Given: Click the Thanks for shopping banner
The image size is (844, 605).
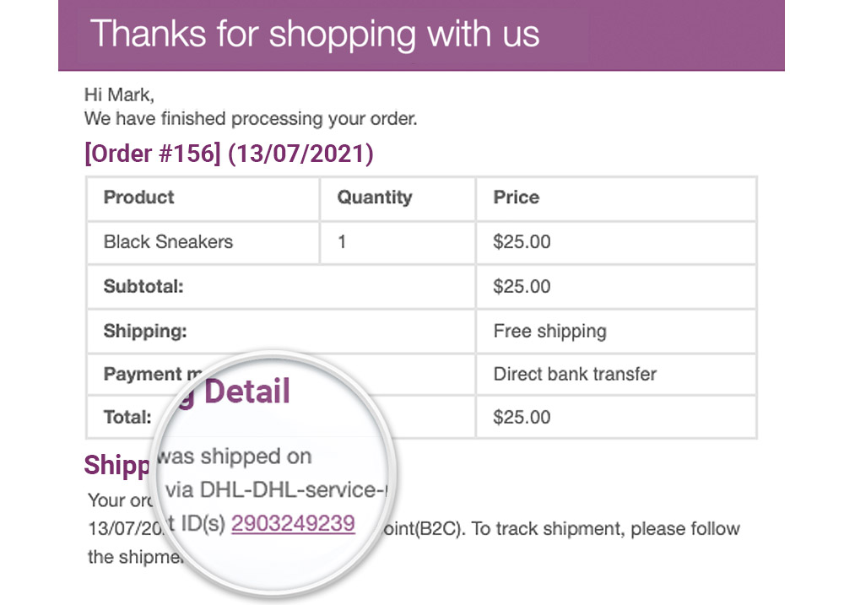Looking at the screenshot, I should tap(421, 35).
